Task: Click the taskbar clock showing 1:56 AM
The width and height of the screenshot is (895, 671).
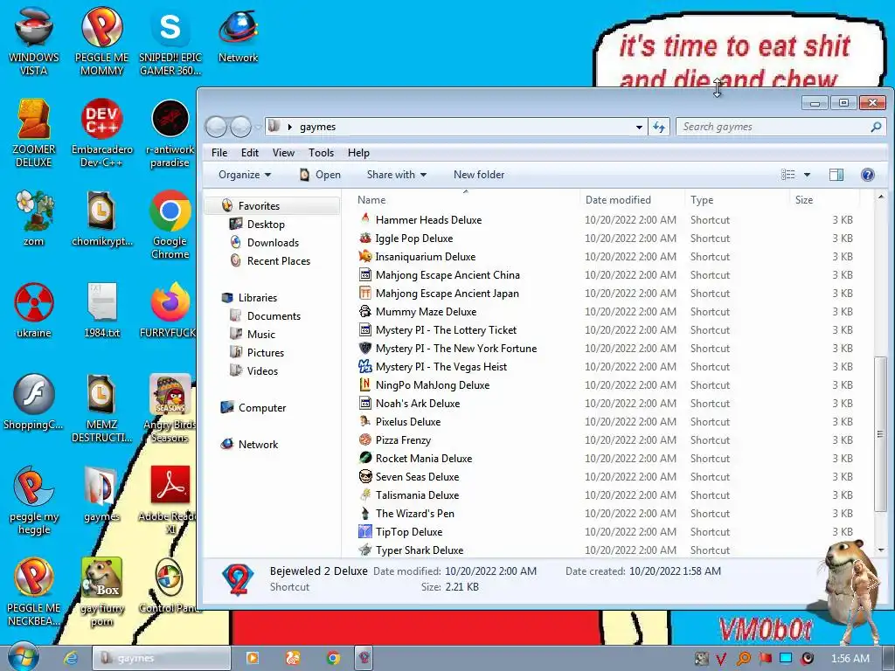Action: 850,659
